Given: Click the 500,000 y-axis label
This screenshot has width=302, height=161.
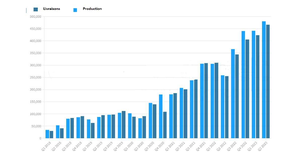Looking at the screenshot, I should pyautogui.click(x=35, y=17).
